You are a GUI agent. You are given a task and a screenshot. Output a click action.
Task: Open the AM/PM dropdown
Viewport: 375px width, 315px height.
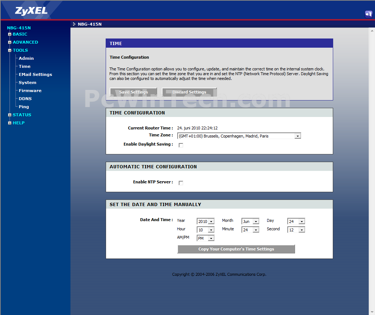point(205,238)
